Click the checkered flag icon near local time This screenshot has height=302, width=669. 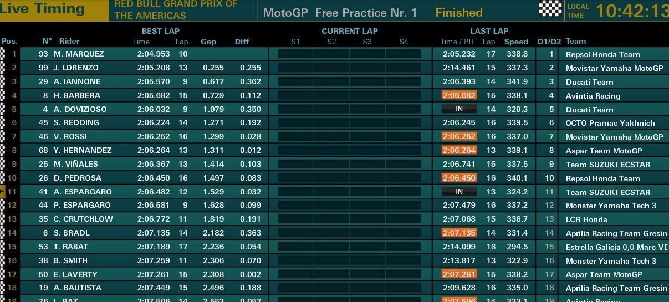550,8
